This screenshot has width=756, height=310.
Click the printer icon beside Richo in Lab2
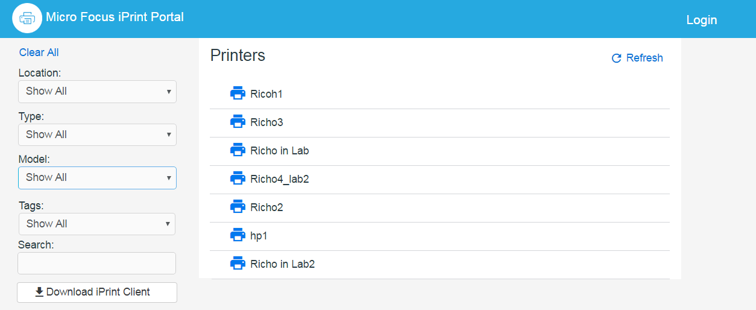pyautogui.click(x=238, y=264)
